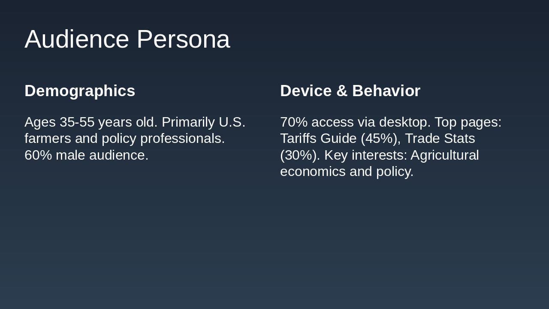Click the '70% access via desktop' text

(x=355, y=122)
